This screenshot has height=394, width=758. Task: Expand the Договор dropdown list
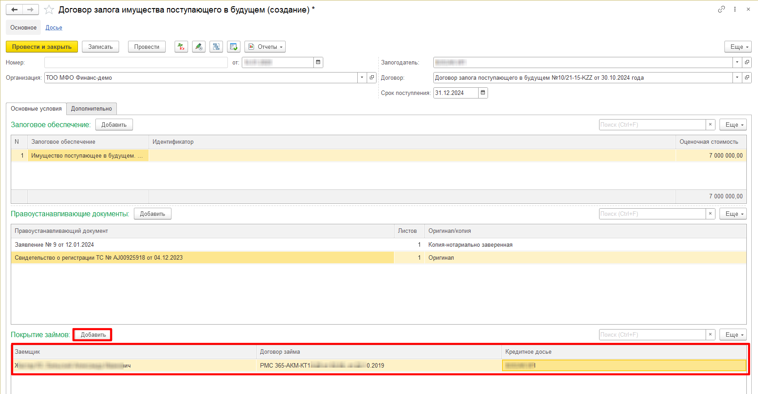click(x=737, y=77)
